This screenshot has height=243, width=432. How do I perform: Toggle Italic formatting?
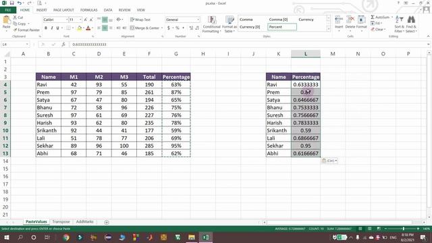point(52,28)
